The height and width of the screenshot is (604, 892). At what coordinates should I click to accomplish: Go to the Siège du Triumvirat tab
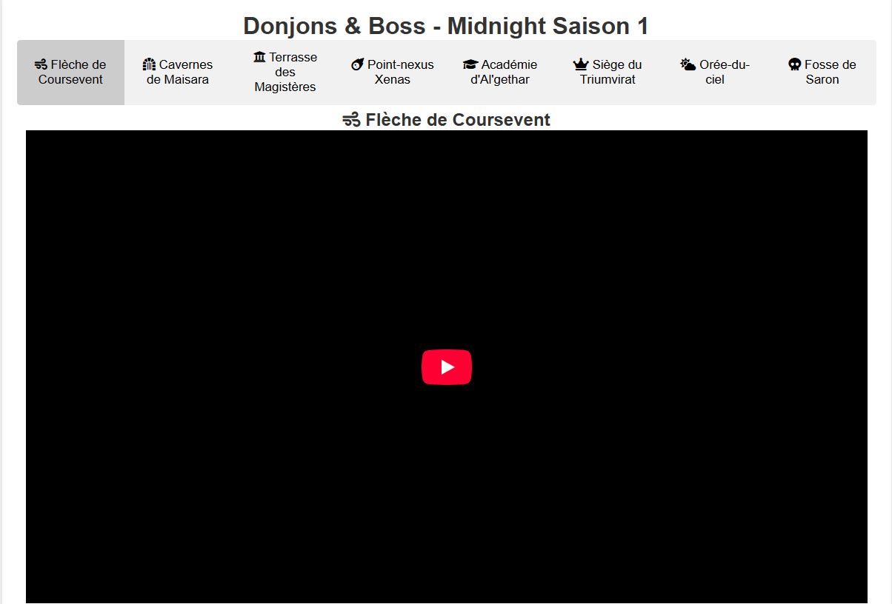point(608,73)
